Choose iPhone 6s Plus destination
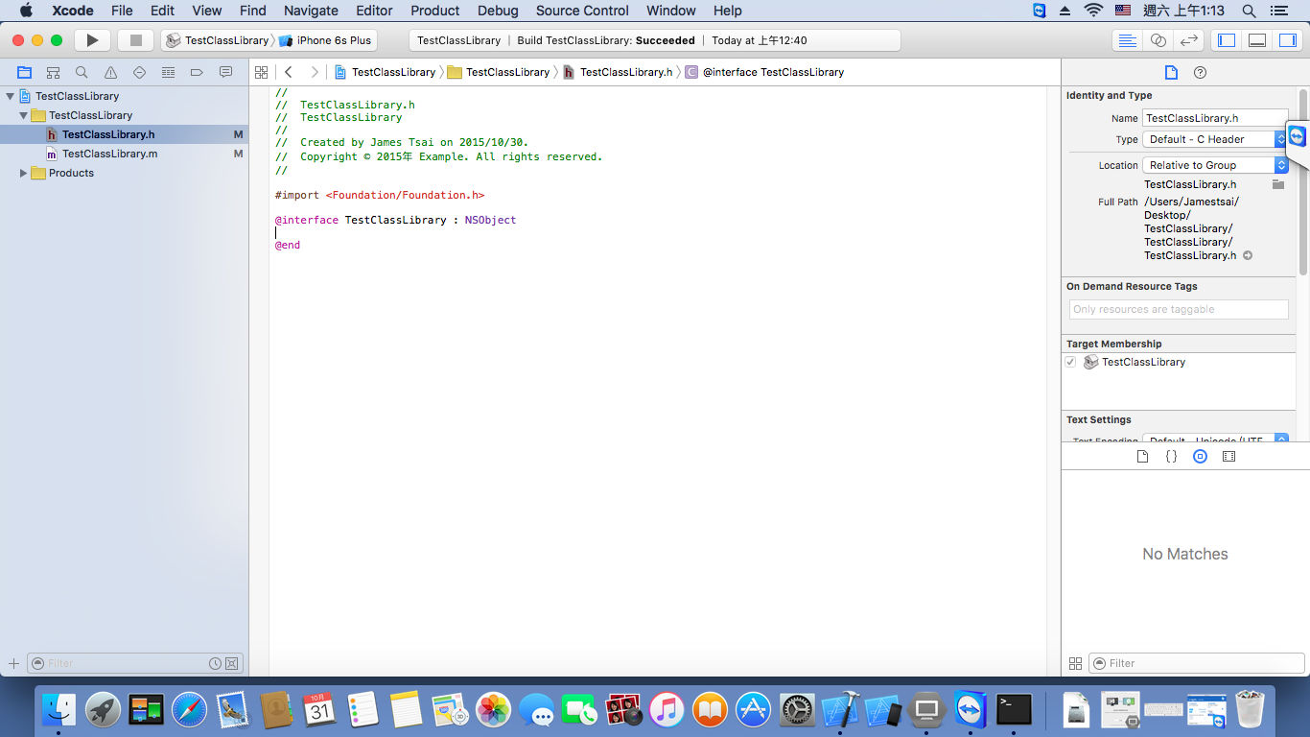The image size is (1310, 737). 326,40
